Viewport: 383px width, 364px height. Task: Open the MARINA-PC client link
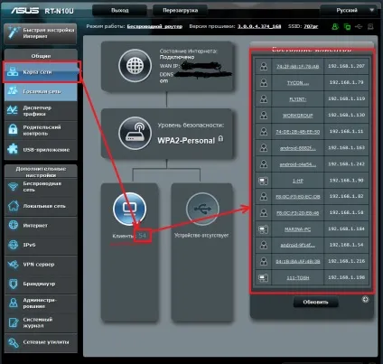297,229
